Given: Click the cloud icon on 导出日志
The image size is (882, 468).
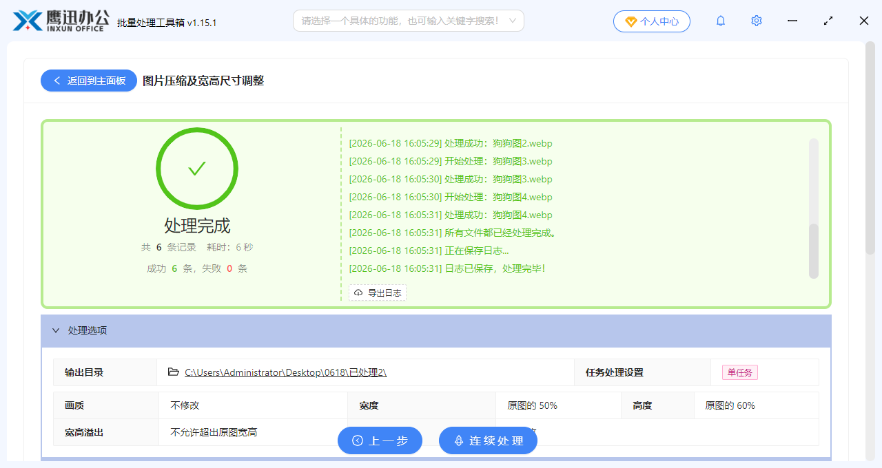Looking at the screenshot, I should (358, 292).
